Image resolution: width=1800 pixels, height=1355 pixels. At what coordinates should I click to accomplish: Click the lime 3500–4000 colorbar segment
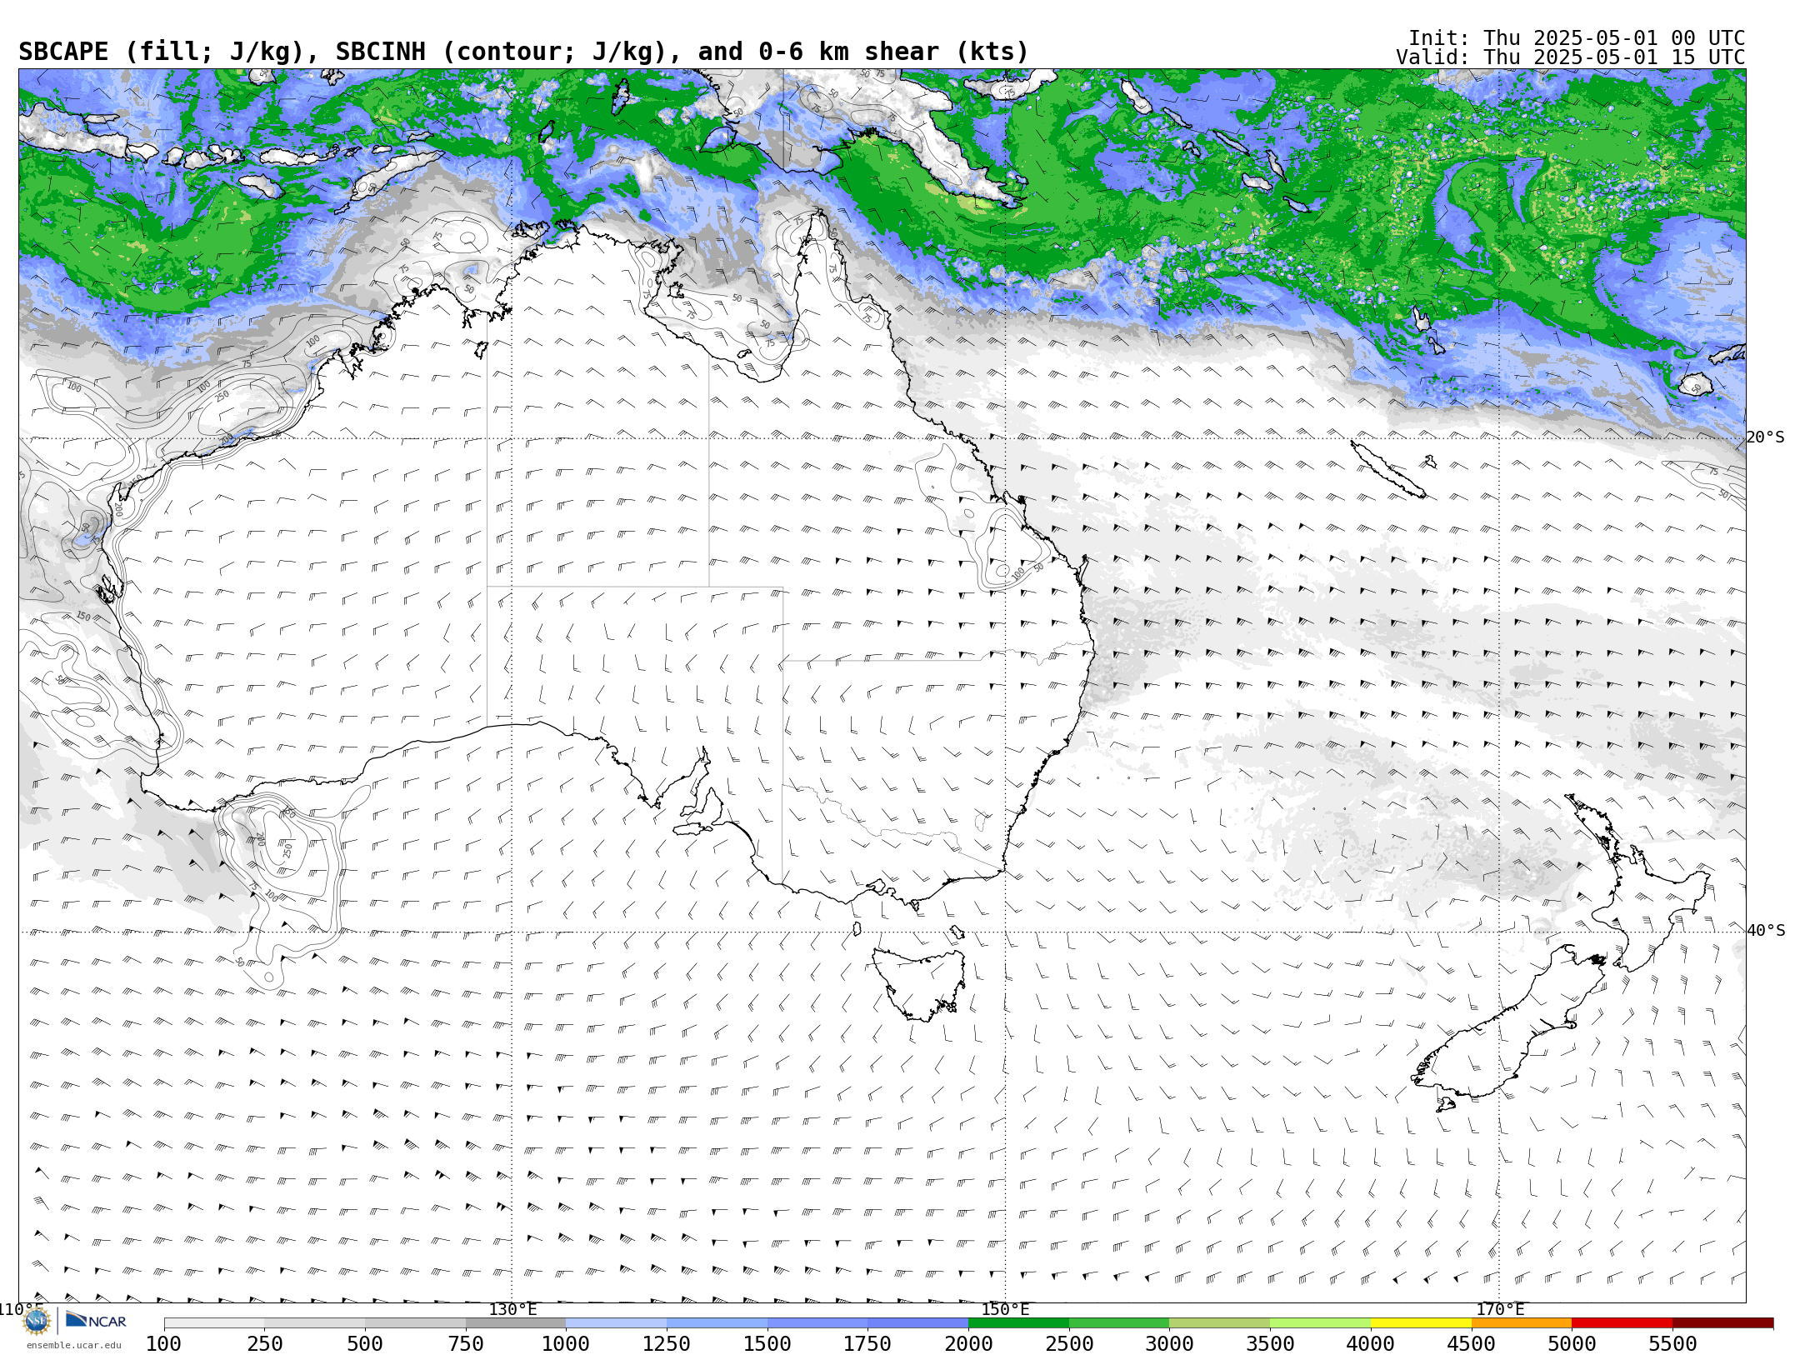(x=1320, y=1323)
